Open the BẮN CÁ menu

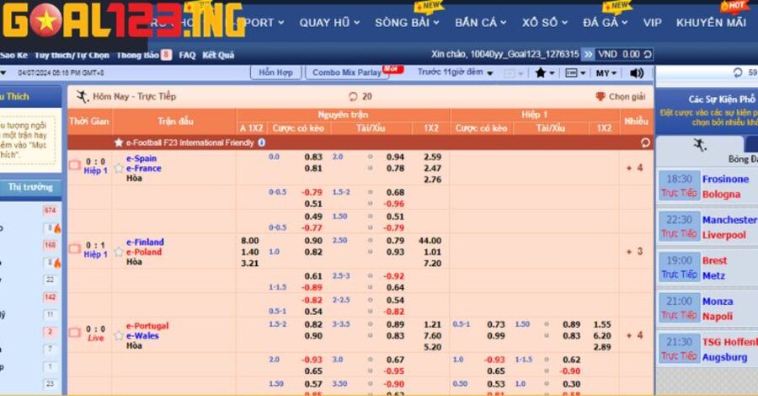481,22
